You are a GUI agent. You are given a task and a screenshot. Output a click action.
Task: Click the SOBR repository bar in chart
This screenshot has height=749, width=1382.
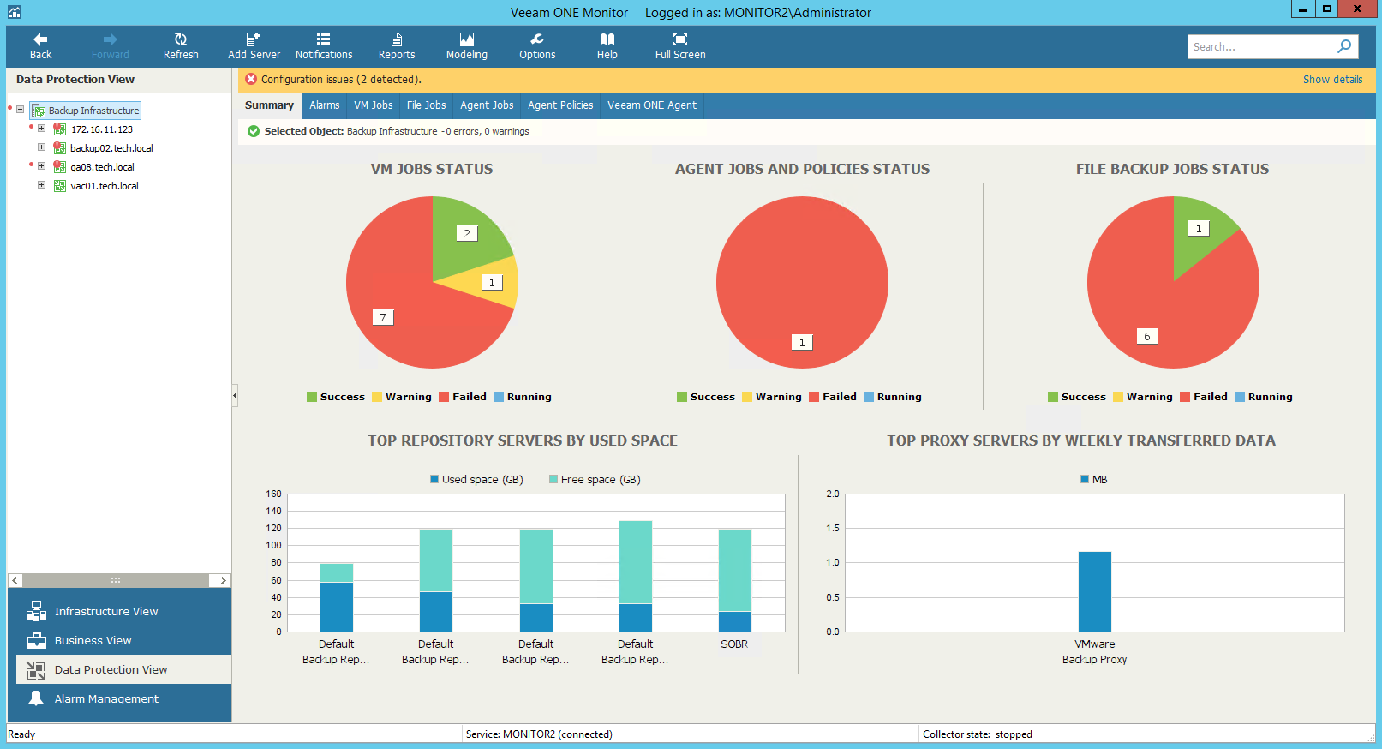734,580
